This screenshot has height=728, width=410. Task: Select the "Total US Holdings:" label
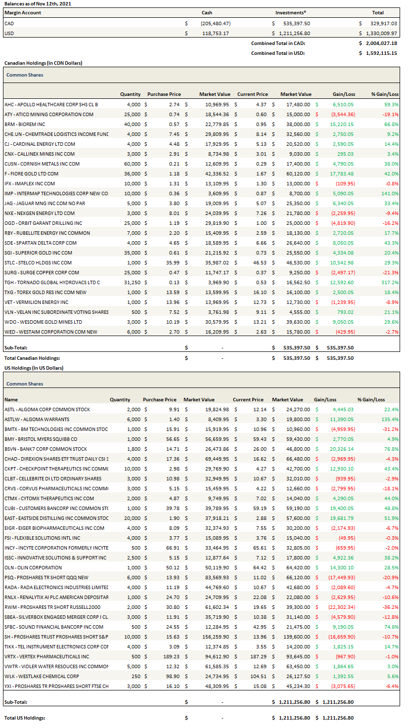pos(25,718)
